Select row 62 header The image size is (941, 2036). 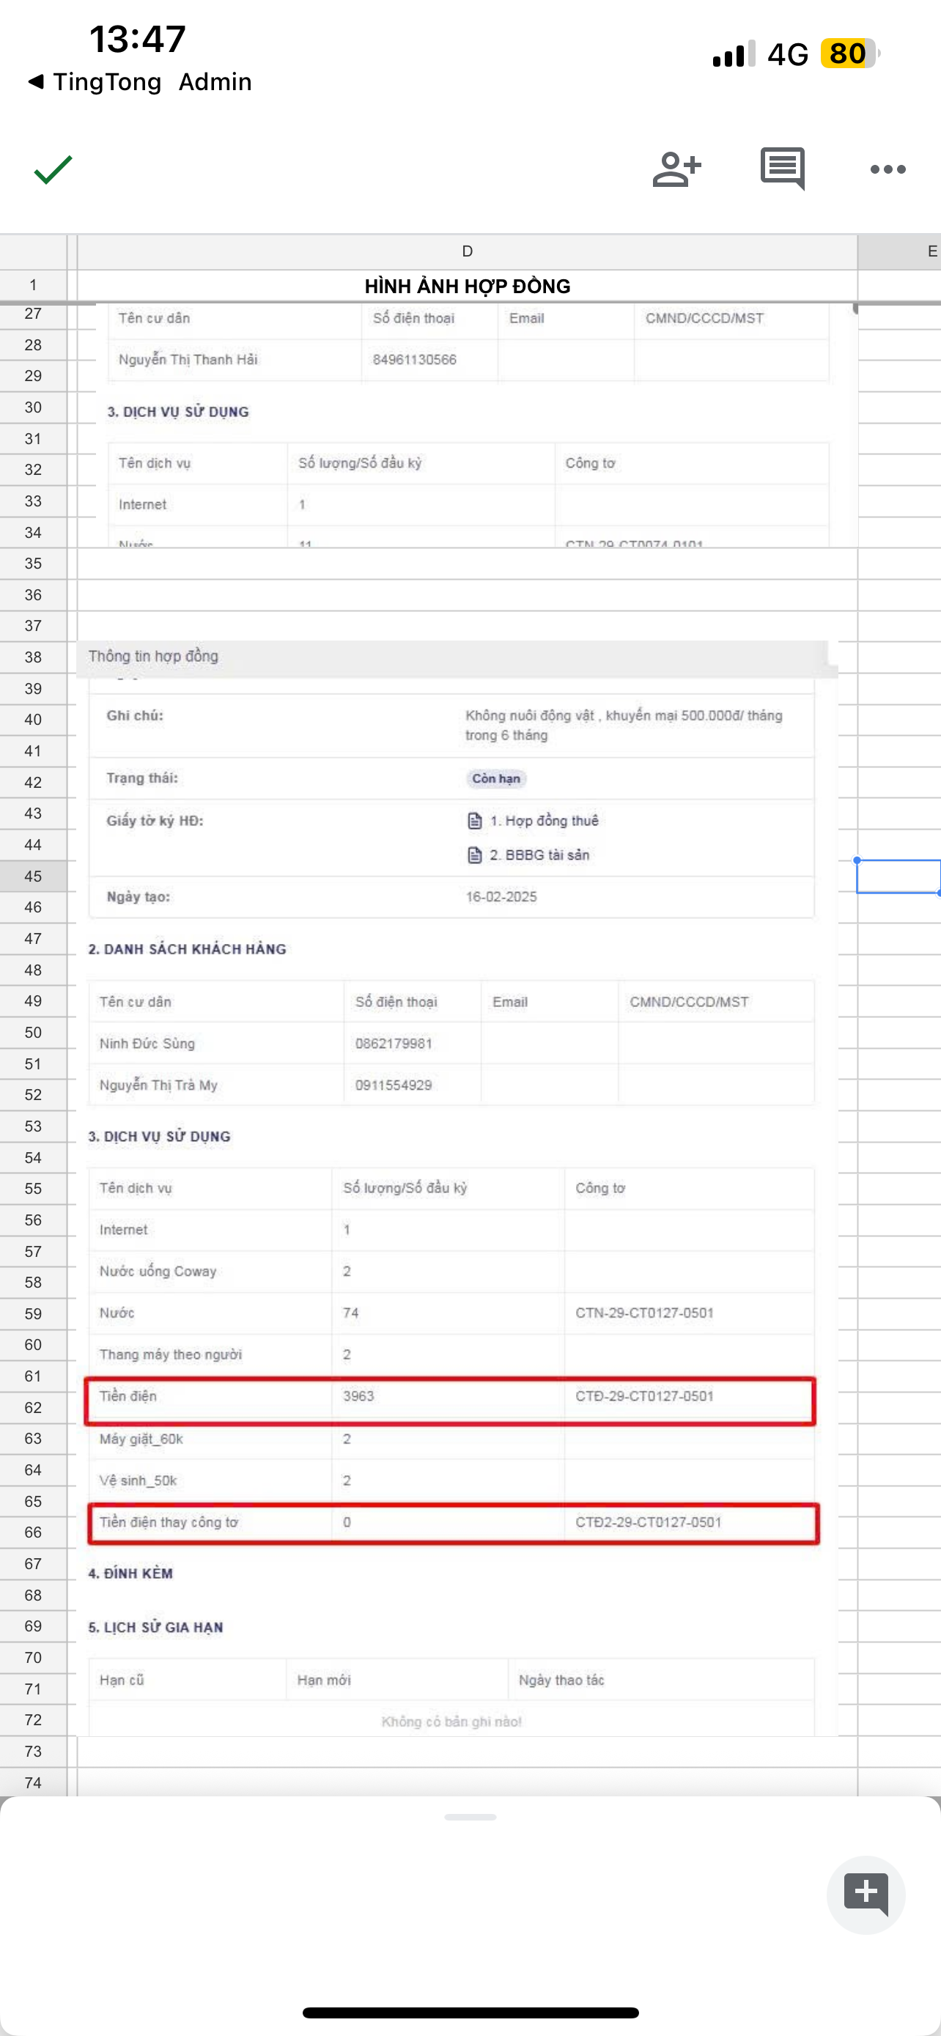click(x=33, y=1407)
